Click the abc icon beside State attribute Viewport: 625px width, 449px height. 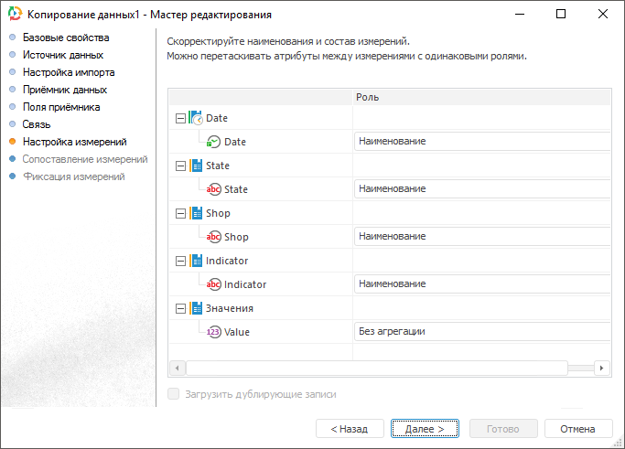(x=213, y=189)
